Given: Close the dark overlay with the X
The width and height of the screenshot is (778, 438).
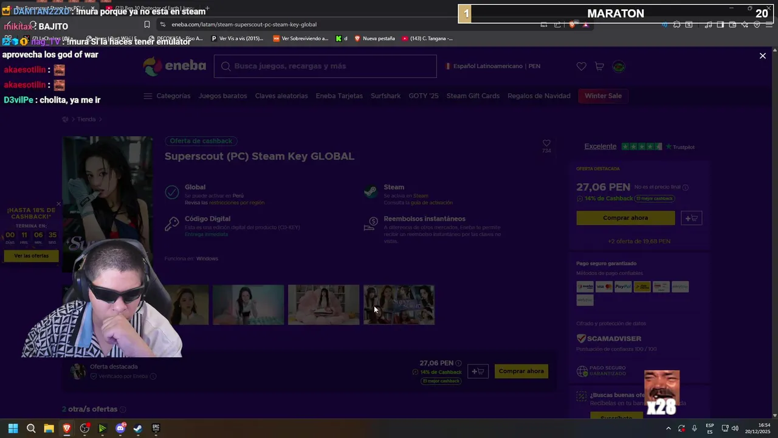Looking at the screenshot, I should pyautogui.click(x=763, y=56).
